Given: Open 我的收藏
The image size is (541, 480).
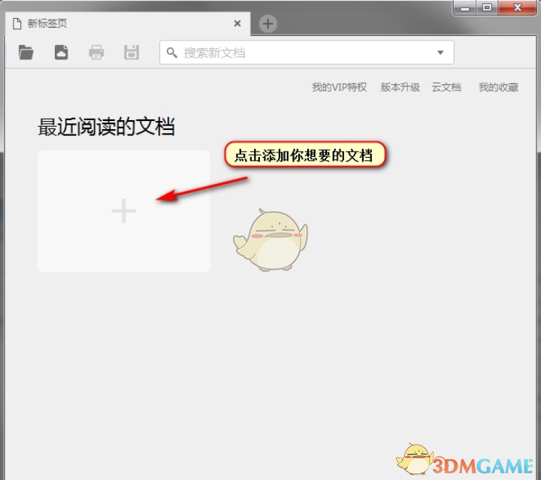Looking at the screenshot, I should pos(498,87).
